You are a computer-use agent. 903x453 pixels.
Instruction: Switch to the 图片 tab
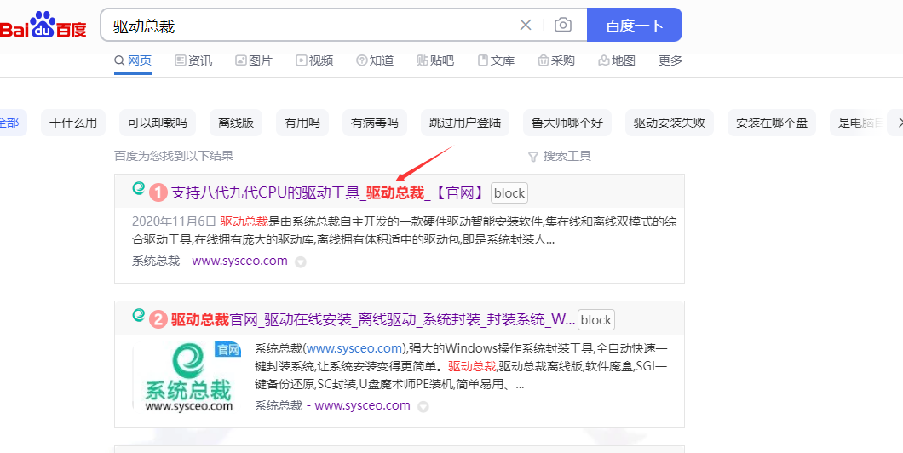pyautogui.click(x=254, y=60)
